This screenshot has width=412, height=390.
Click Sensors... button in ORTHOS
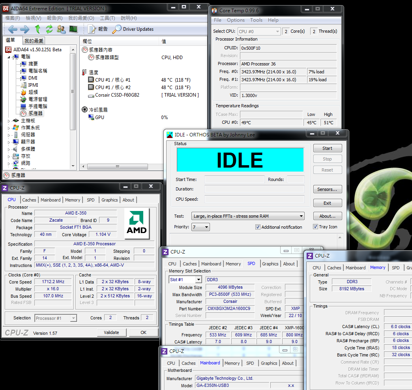tap(328, 189)
